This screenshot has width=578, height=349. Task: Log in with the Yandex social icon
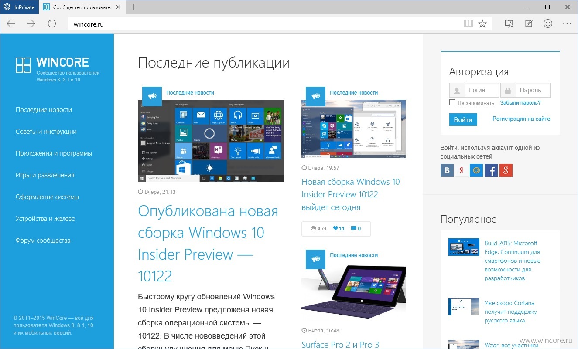pyautogui.click(x=462, y=170)
